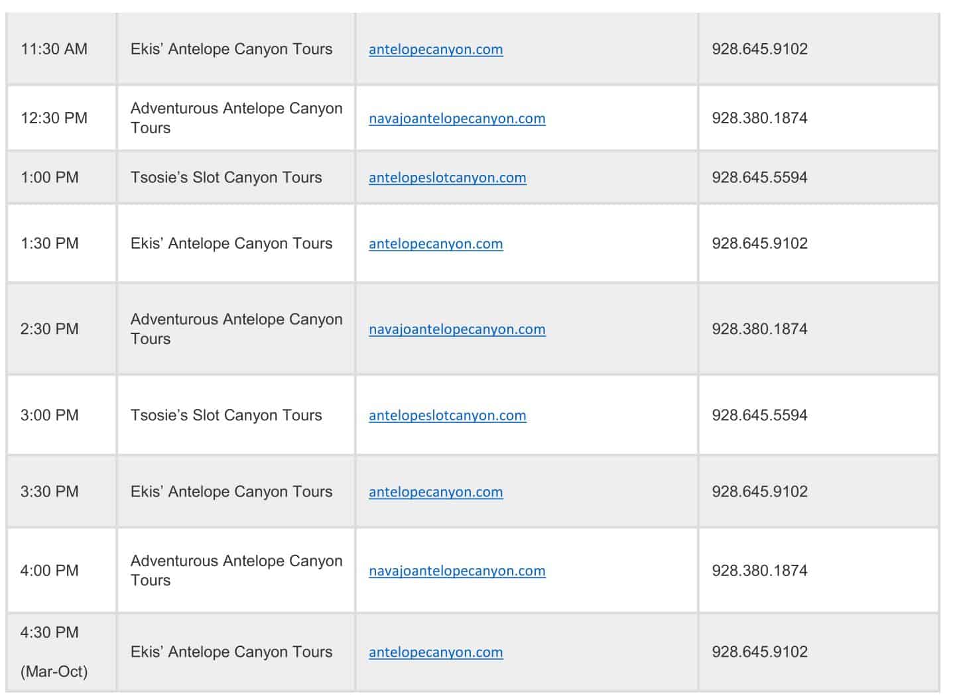Open navajoantelopecanyon.com link in 12:30 PM row
Screen dimensions: 955x698
point(457,119)
